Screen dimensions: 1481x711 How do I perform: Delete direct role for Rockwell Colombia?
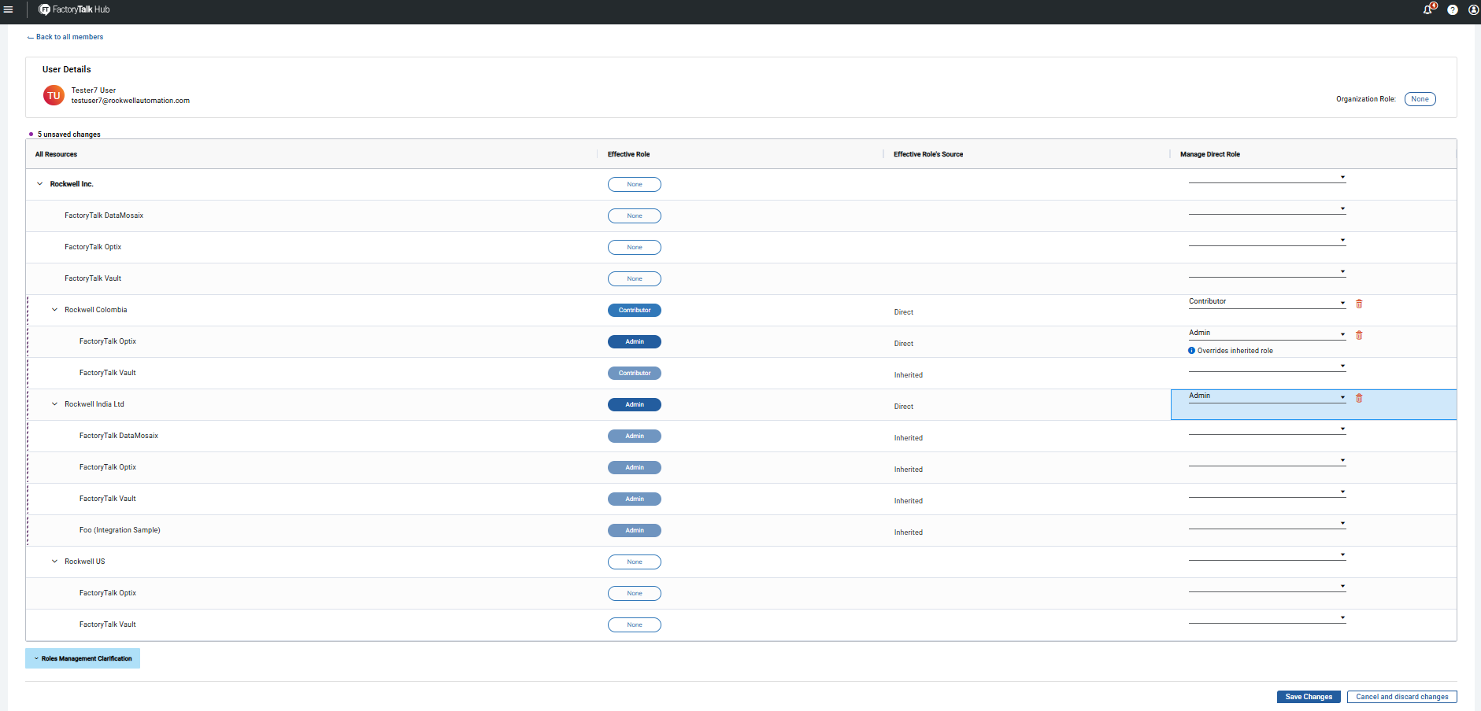click(1359, 304)
